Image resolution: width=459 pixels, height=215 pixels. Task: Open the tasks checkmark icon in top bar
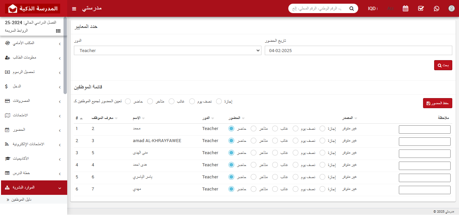pos(421,8)
